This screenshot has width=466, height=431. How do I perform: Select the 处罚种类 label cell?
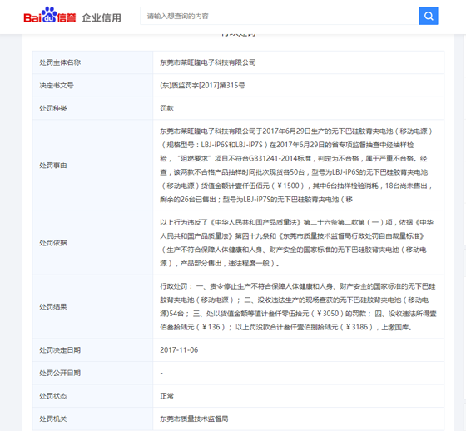point(92,108)
